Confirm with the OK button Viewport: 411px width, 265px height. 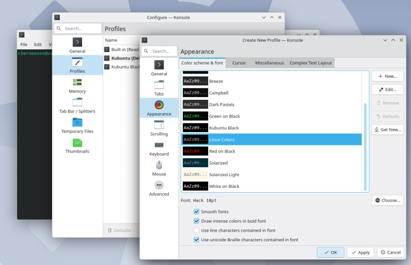331,253
